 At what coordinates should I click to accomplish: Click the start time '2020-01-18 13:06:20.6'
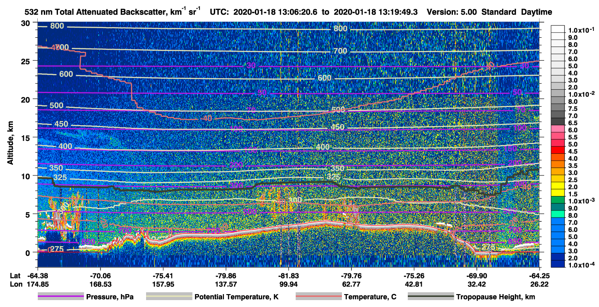pyautogui.click(x=276, y=12)
